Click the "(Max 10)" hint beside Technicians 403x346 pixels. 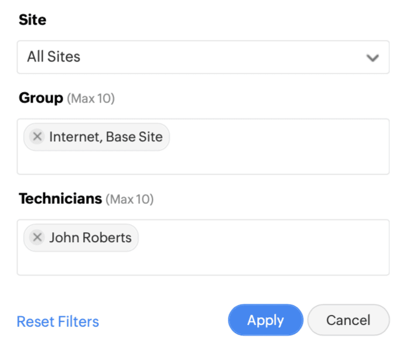coord(129,199)
